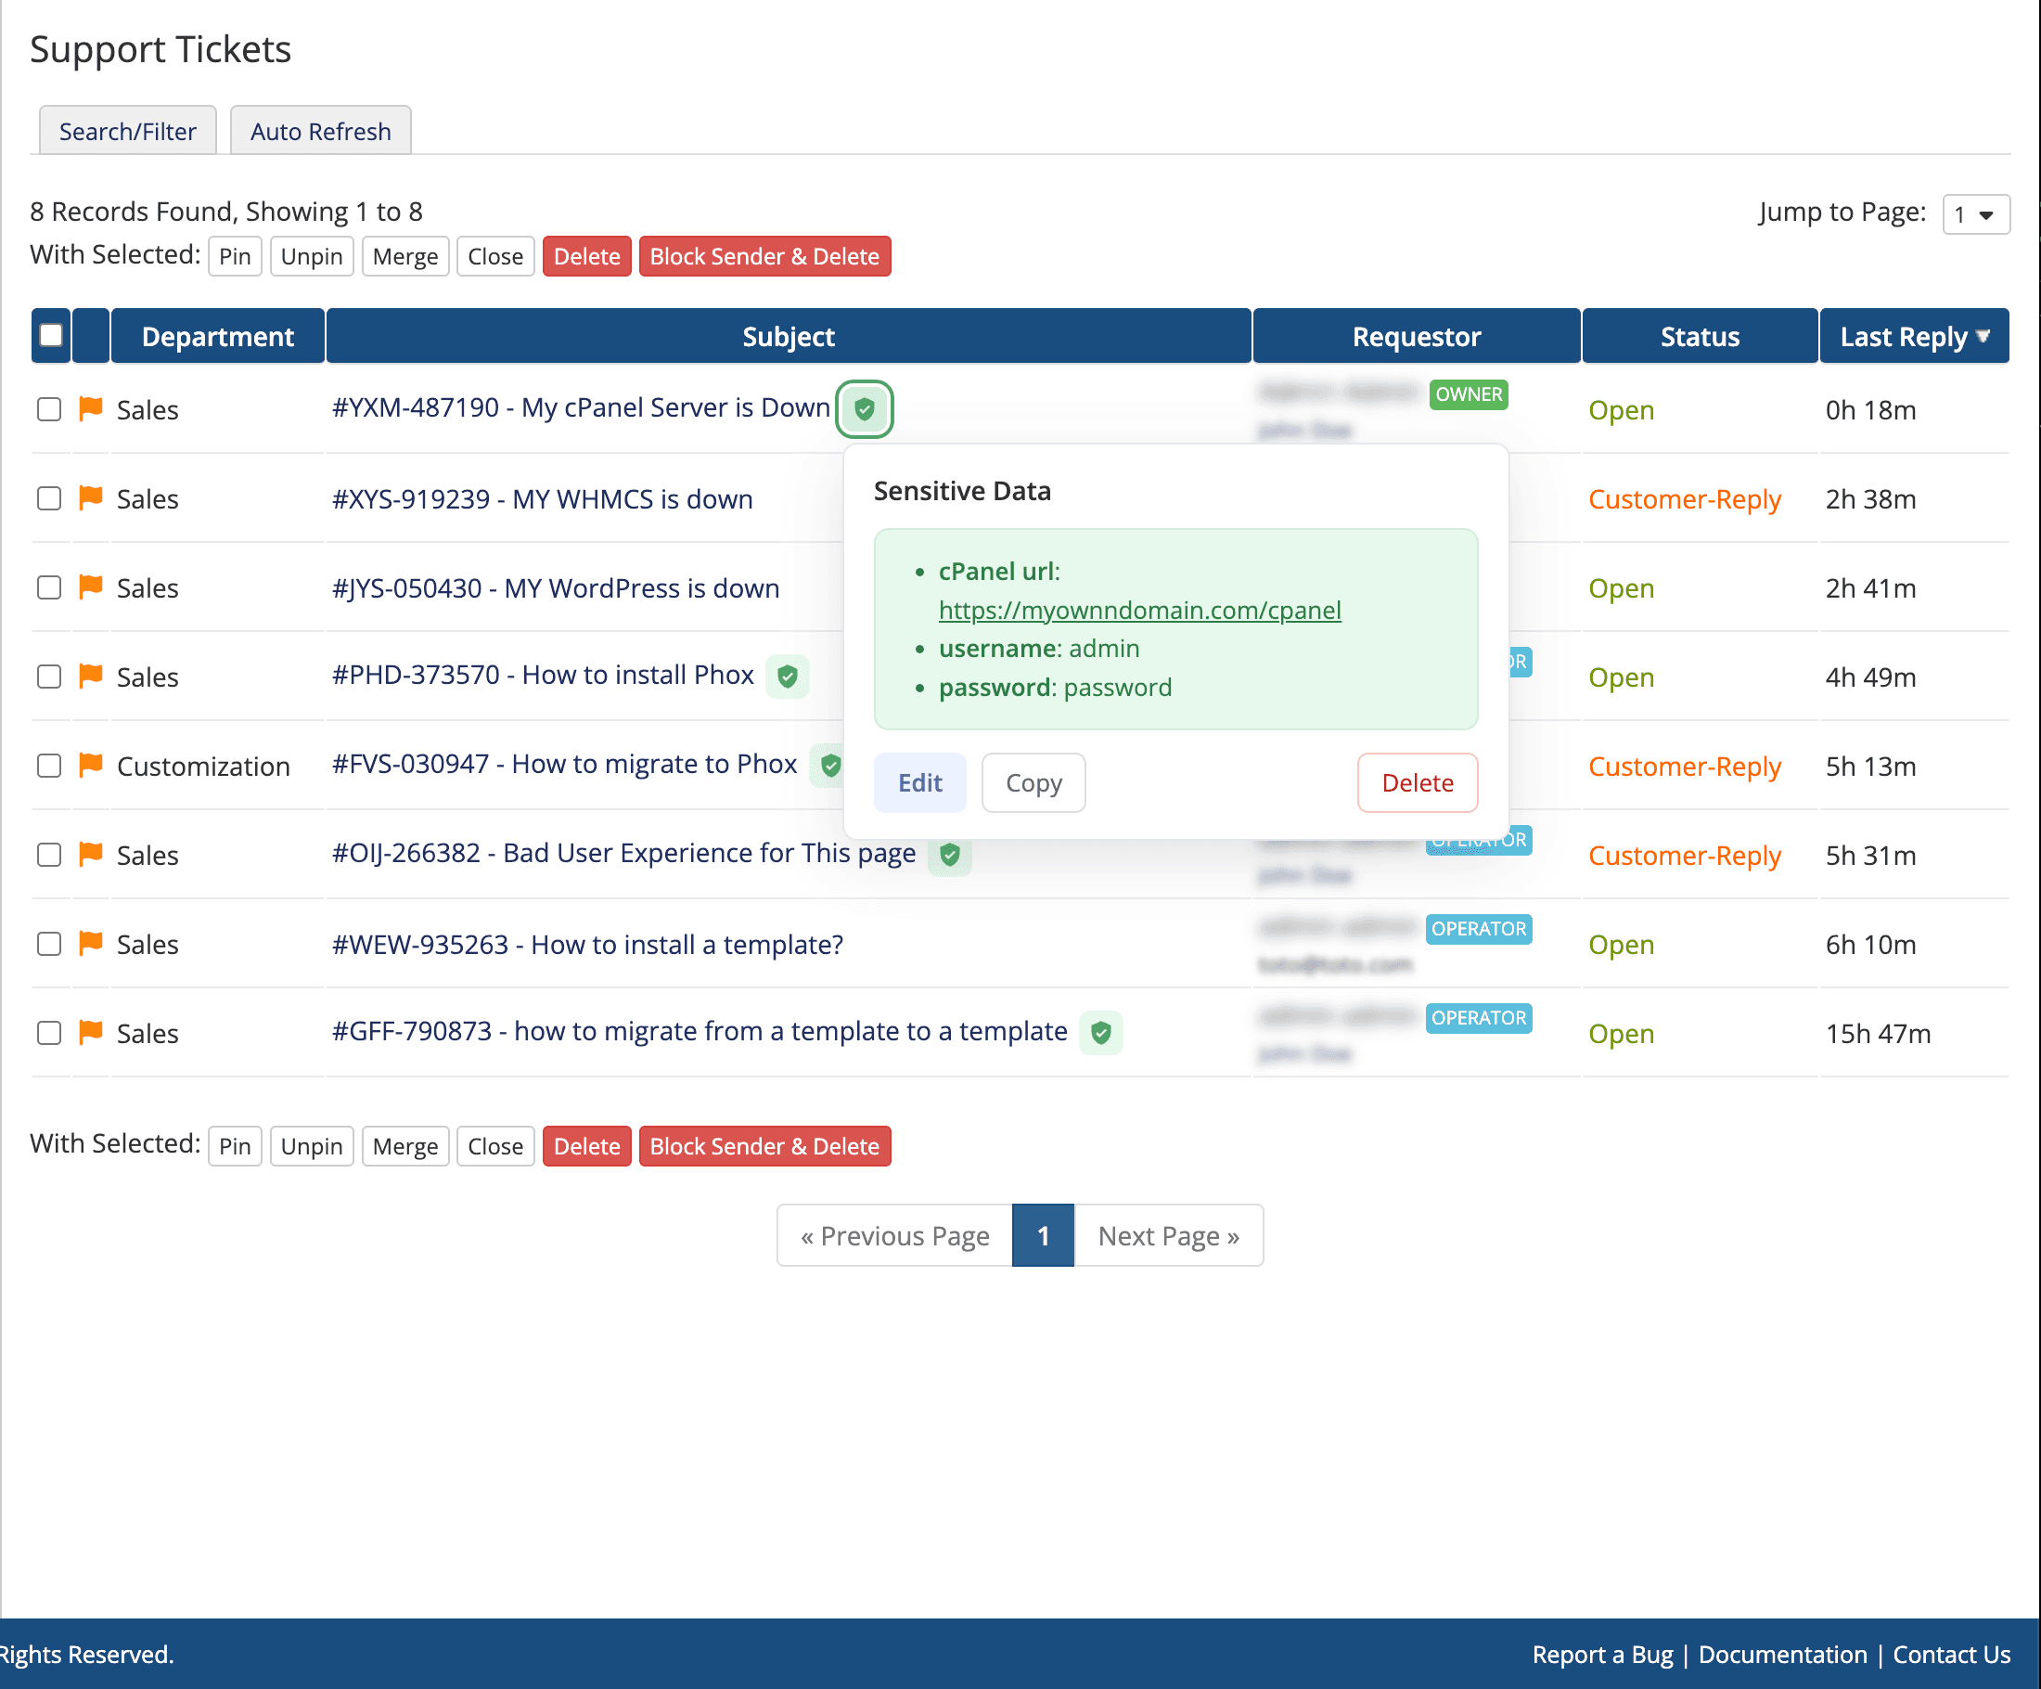
Task: Sort by the Last Reply column arrow
Action: pyautogui.click(x=1983, y=337)
